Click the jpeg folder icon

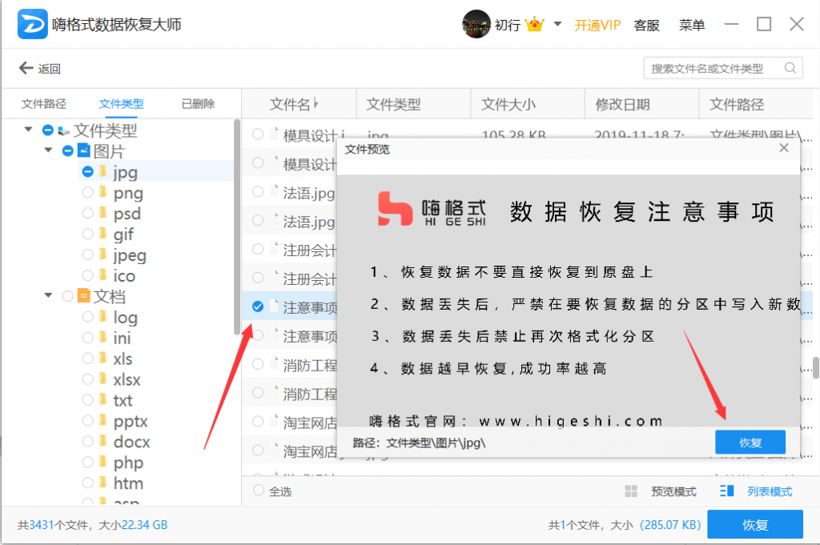103,254
